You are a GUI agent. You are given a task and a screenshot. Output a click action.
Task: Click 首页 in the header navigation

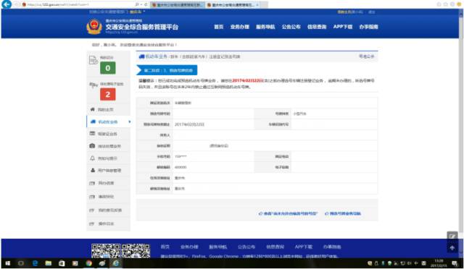point(219,27)
